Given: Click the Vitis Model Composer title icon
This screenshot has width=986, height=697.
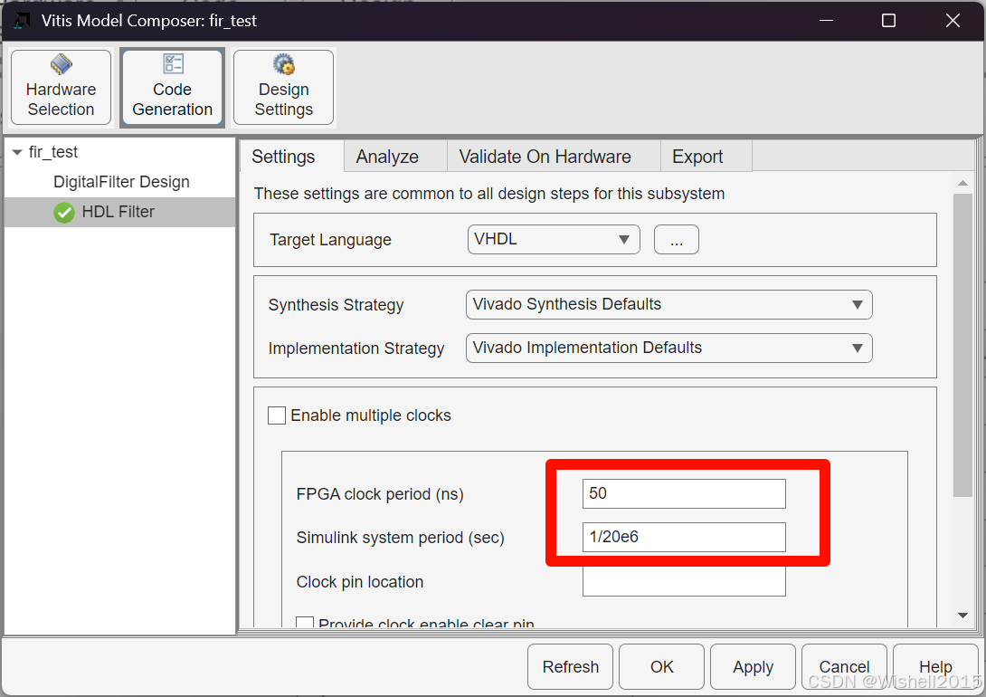Looking at the screenshot, I should (x=22, y=21).
